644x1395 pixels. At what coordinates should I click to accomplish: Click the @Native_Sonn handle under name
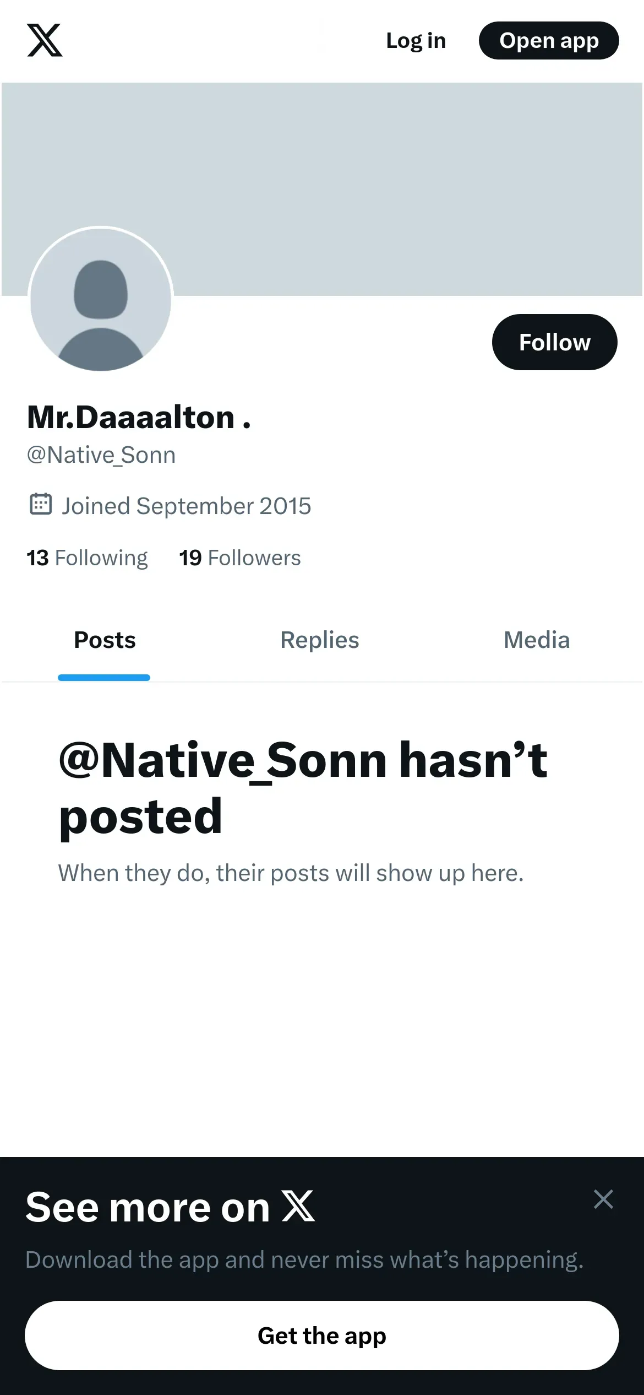coord(101,455)
